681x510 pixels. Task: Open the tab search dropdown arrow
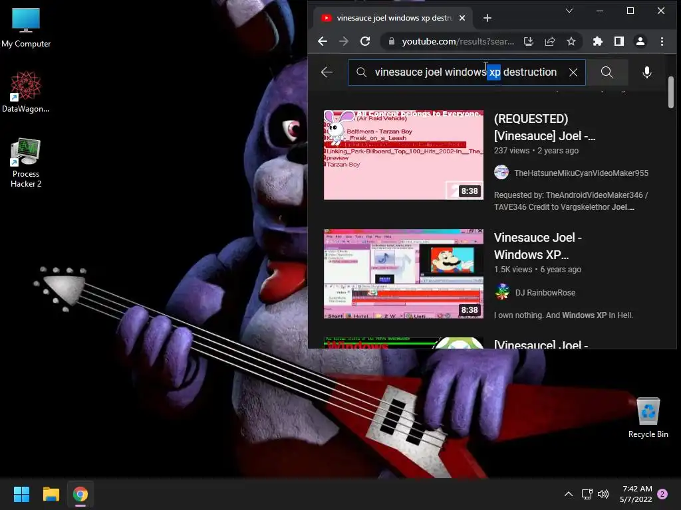569,11
